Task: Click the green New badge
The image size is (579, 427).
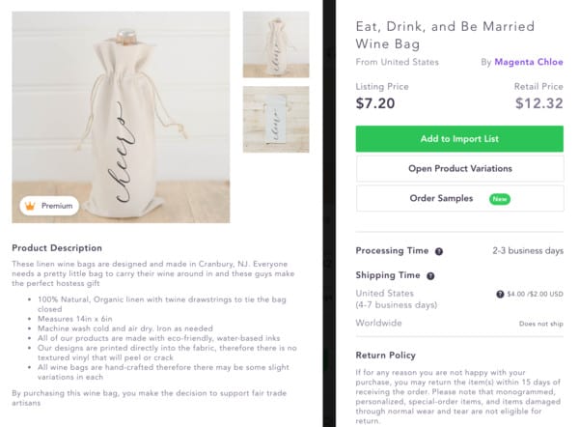Action: (x=499, y=199)
